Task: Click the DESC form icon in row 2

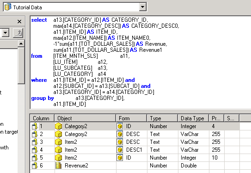Action: point(120,134)
